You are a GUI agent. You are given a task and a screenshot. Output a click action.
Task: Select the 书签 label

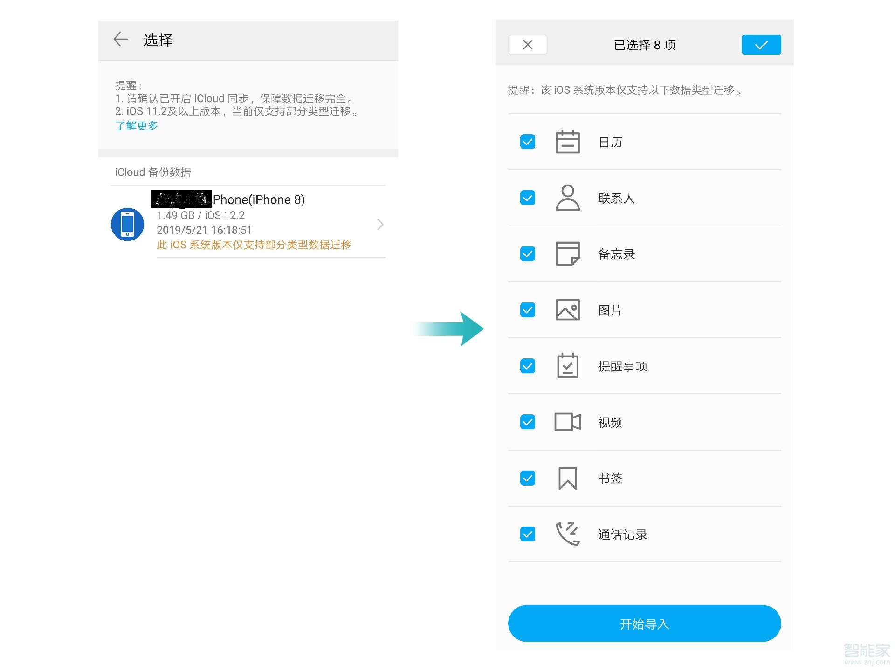[611, 478]
